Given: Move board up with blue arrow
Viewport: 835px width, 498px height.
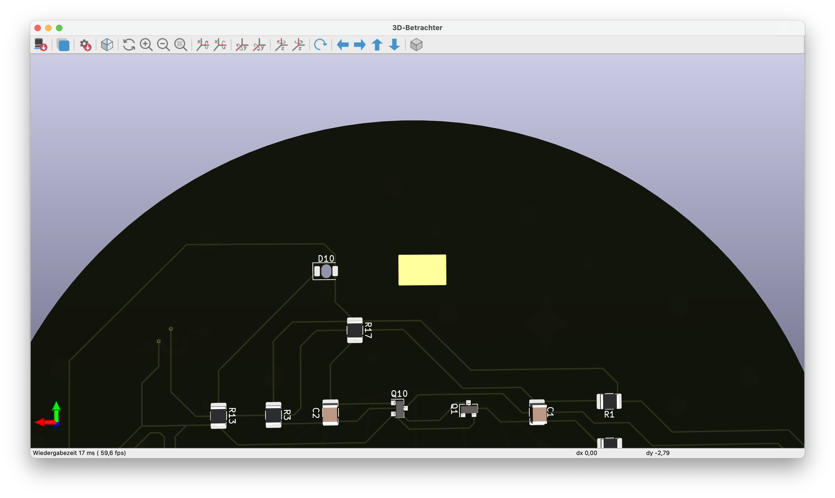Looking at the screenshot, I should [x=377, y=45].
